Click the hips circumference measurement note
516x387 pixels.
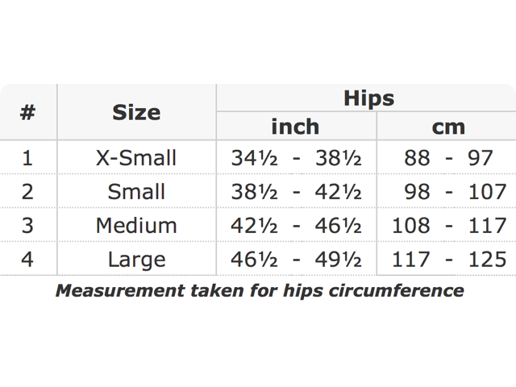click(259, 290)
